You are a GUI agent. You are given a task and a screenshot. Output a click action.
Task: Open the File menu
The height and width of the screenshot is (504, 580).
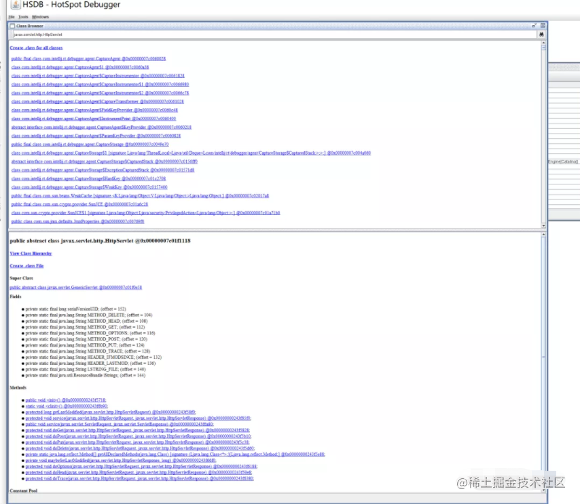(x=12, y=17)
